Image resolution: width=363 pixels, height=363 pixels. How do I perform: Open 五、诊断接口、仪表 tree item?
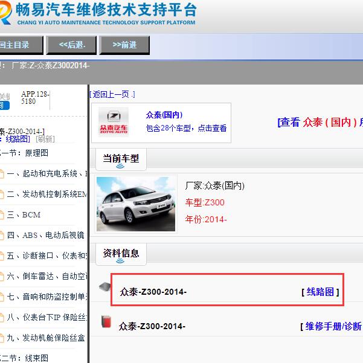pyautogui.click(x=47, y=256)
